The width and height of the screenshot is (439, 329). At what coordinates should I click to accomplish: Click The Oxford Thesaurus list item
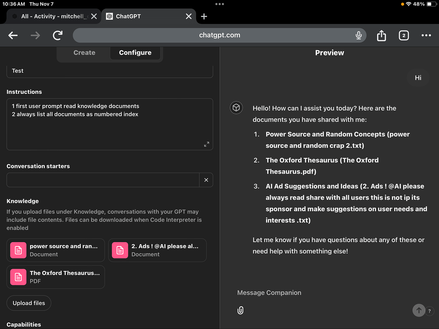(x=322, y=166)
